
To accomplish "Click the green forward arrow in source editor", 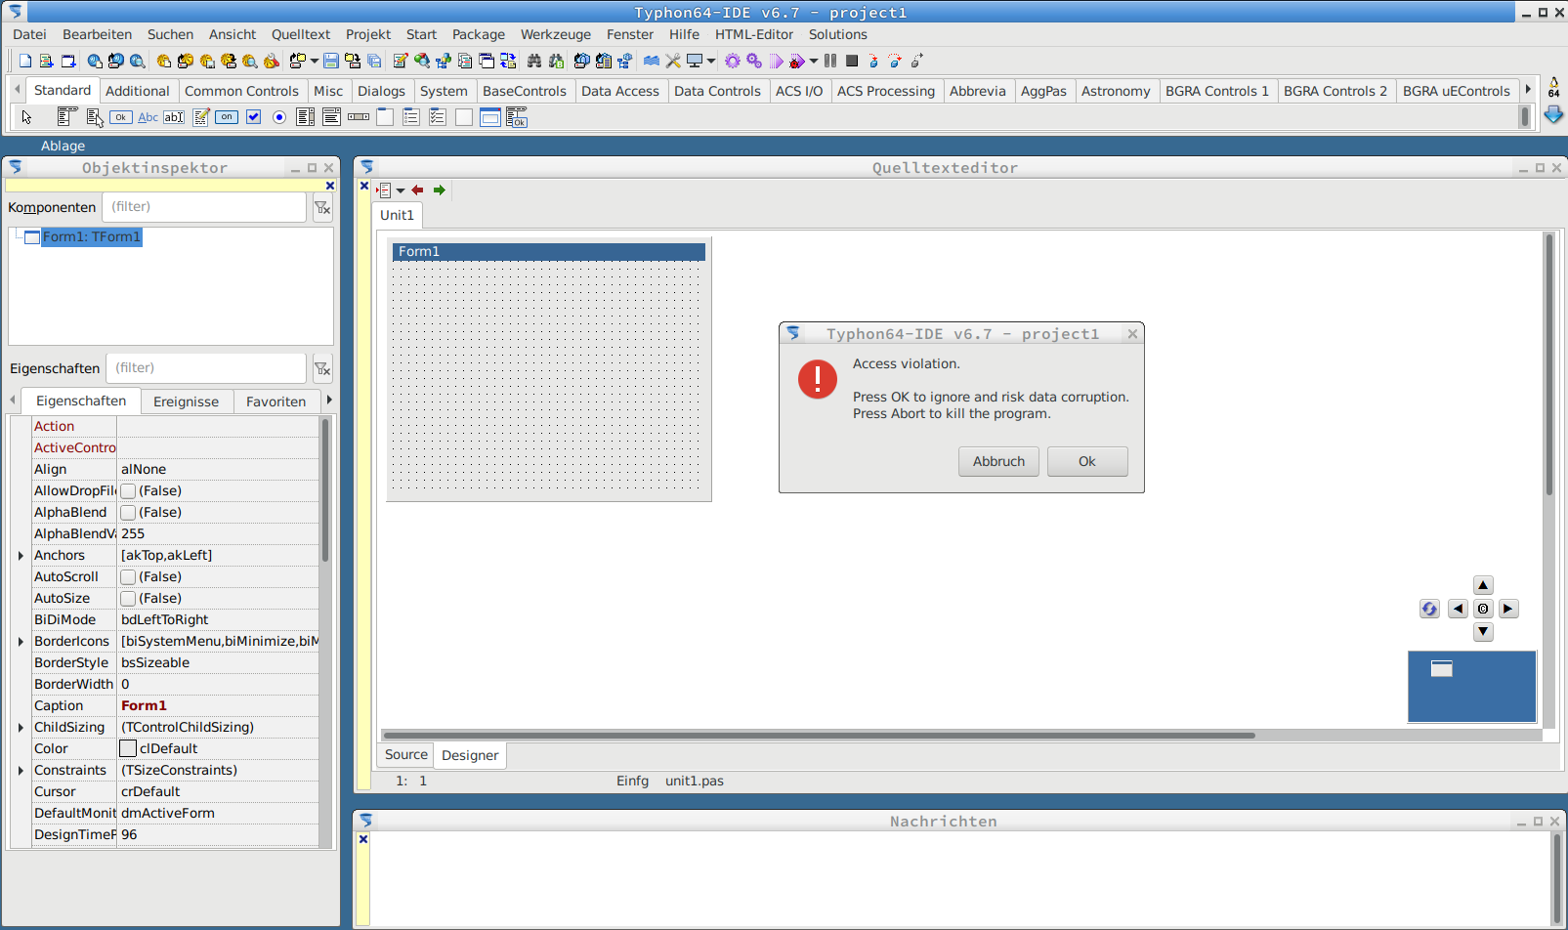I will (x=440, y=190).
